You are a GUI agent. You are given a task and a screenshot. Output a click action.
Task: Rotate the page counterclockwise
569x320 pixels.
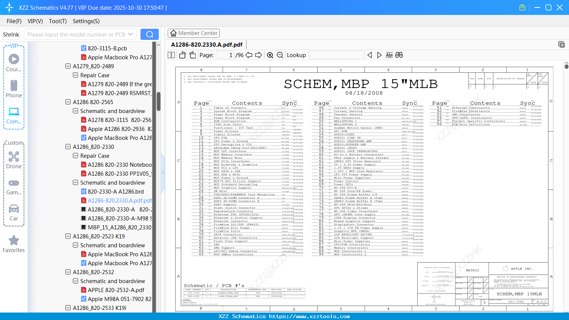point(183,55)
